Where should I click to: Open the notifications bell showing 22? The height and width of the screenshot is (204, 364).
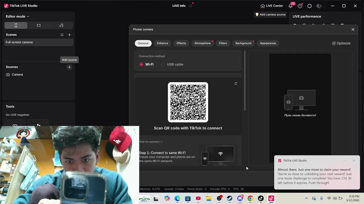290,6
